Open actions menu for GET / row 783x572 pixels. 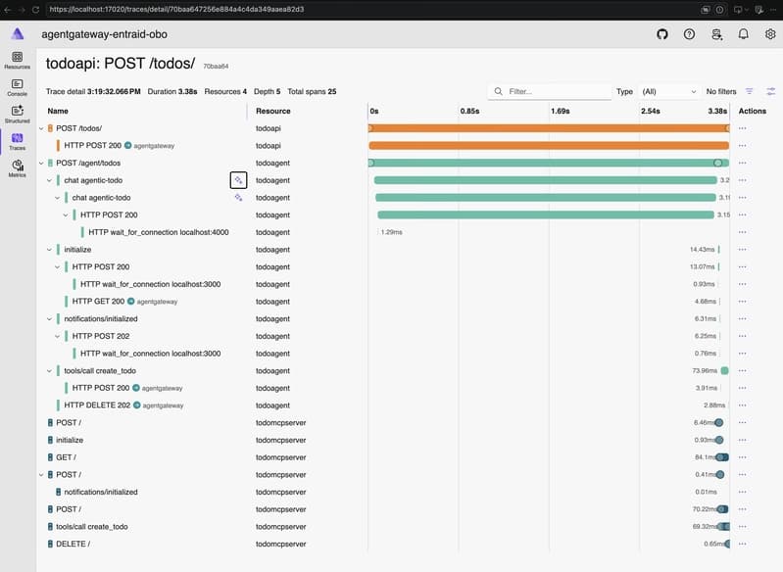(743, 457)
